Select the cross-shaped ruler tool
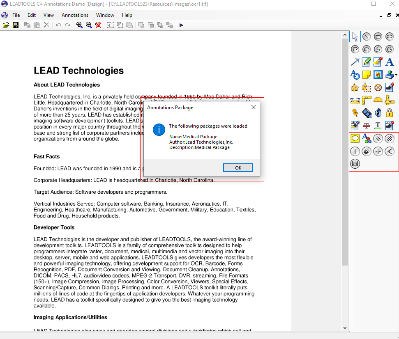This screenshot has height=339, width=399. (389, 100)
